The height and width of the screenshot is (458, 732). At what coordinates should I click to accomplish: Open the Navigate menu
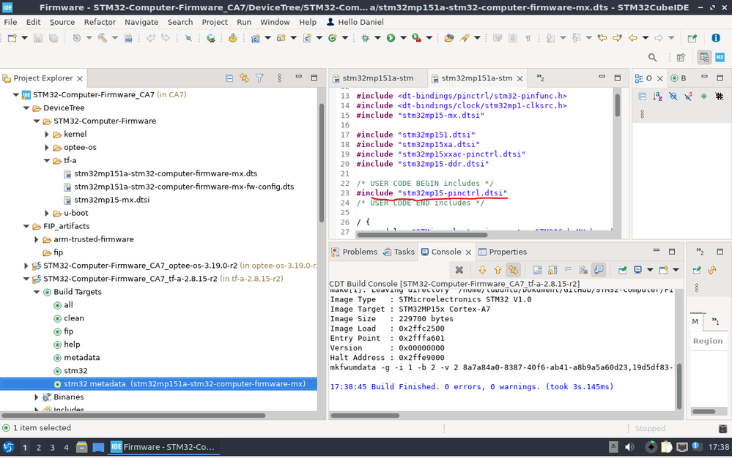141,22
